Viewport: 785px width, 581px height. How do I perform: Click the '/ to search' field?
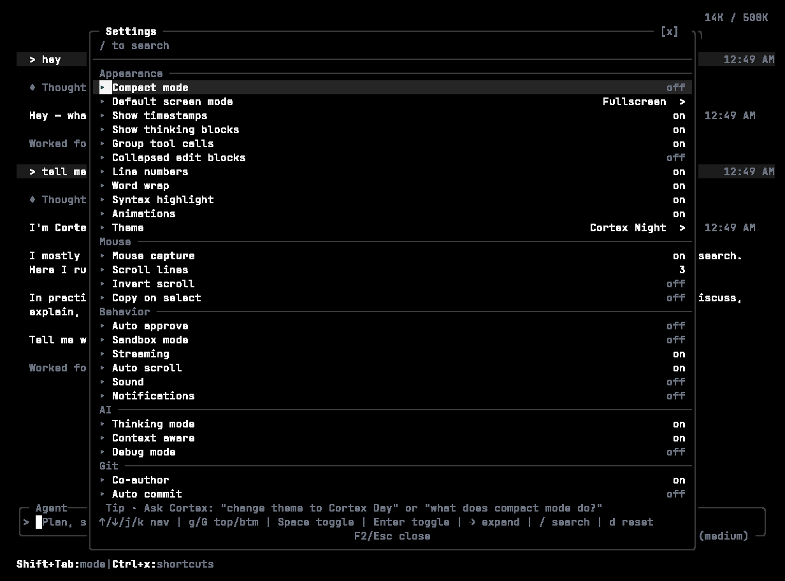392,45
